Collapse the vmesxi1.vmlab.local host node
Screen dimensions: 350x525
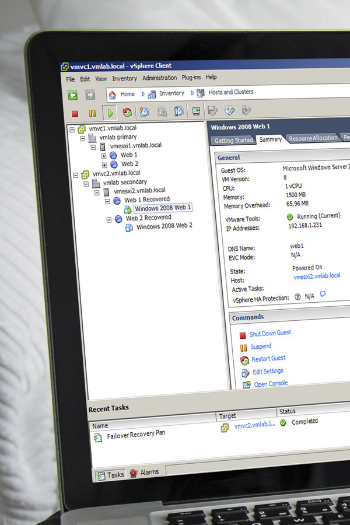93,147
